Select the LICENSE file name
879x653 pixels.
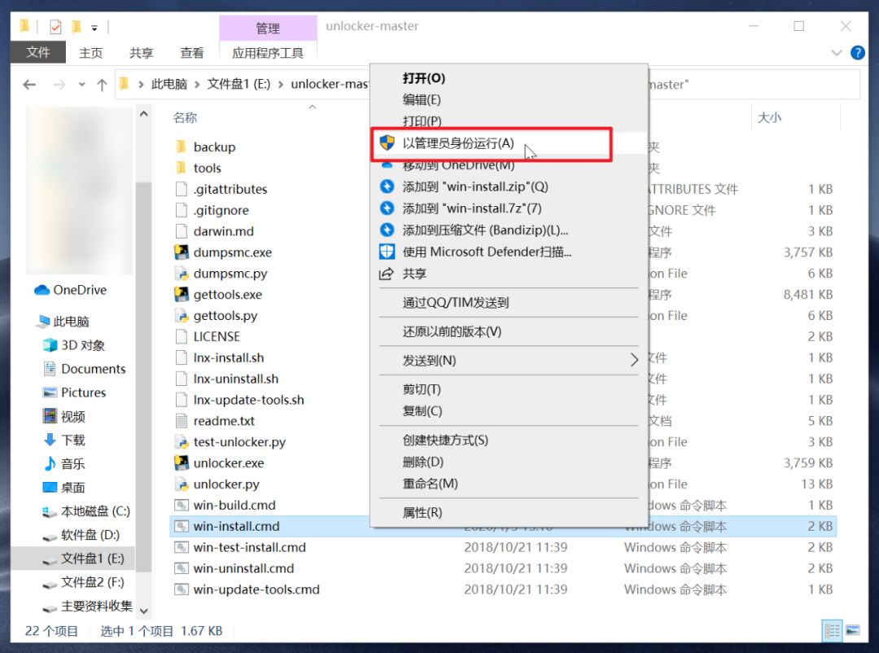(216, 336)
